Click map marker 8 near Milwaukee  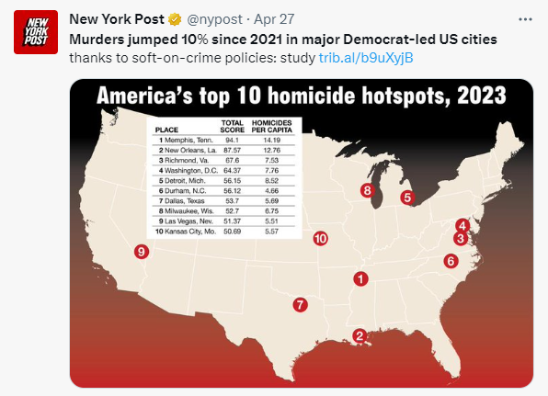[367, 190]
